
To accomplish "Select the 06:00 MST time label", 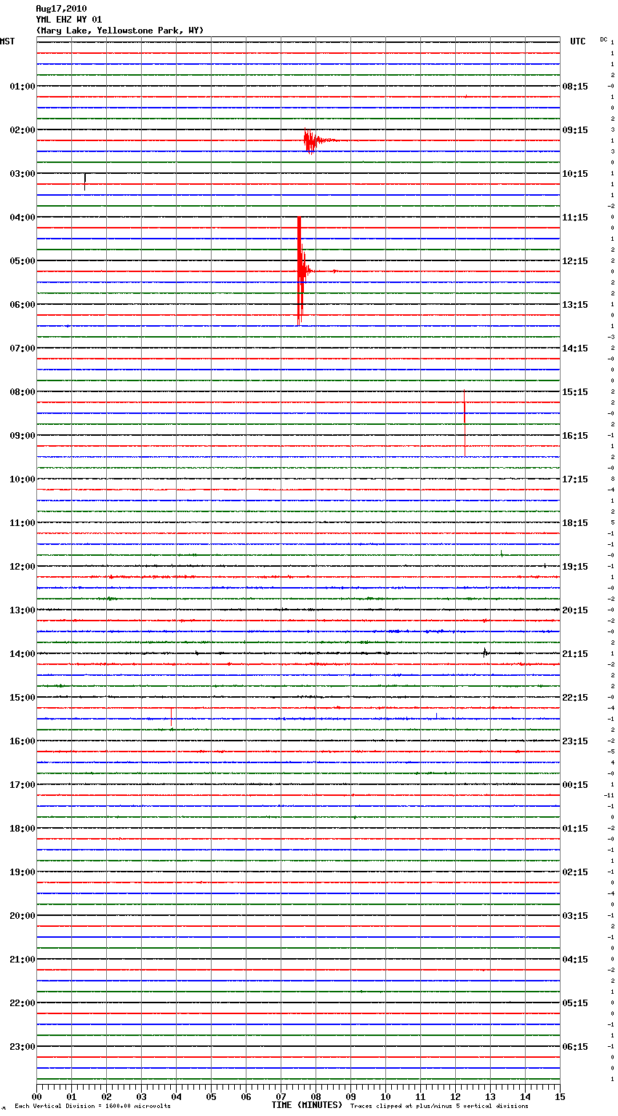I will tap(22, 305).
